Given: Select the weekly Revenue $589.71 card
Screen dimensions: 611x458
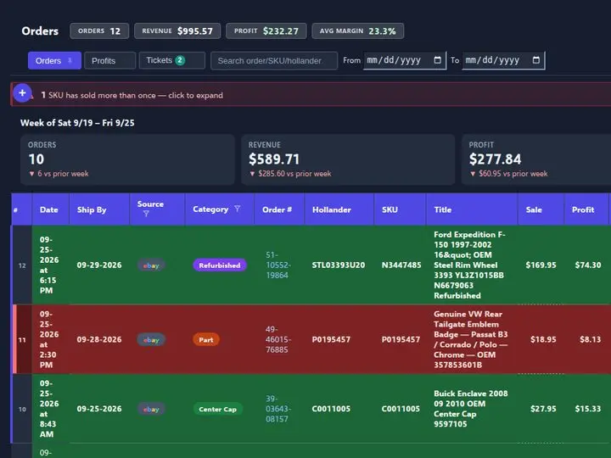Looking at the screenshot, I should (348, 159).
